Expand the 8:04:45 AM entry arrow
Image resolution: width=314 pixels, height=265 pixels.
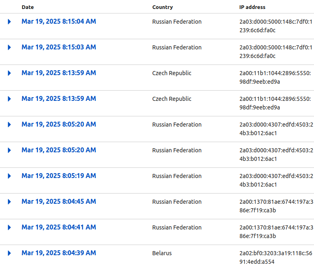pos(9,202)
